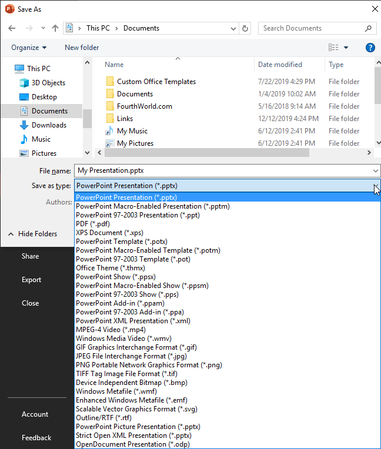Click the search magnifier icon
The width and height of the screenshot is (381, 449).
(x=368, y=28)
